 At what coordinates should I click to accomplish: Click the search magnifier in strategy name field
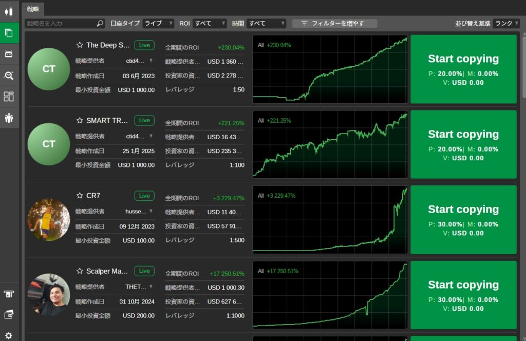100,24
